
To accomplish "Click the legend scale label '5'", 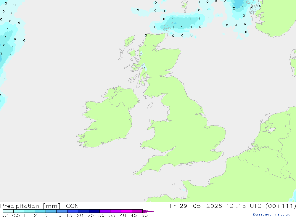I will (46, 215).
